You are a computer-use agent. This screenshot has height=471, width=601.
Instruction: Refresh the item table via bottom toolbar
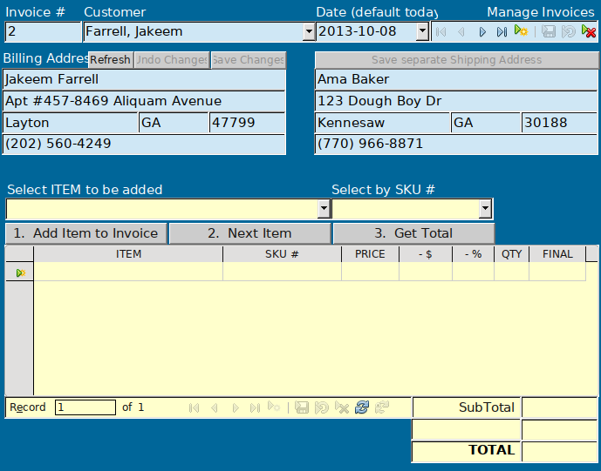362,407
